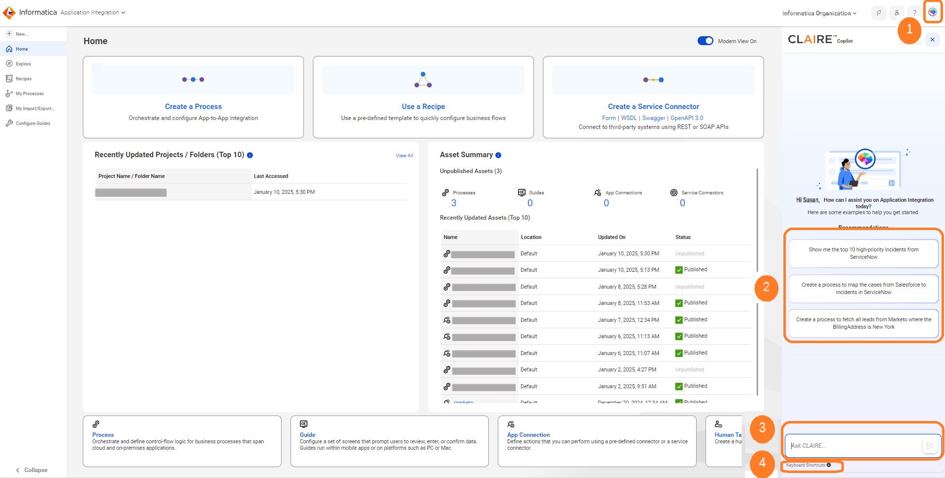Screen dimensions: 945x478
Task: Click the OpenAPI 3.0 link
Action: point(687,118)
